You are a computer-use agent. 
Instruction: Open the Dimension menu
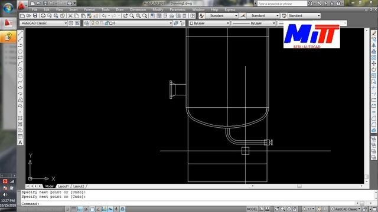[x=138, y=9]
